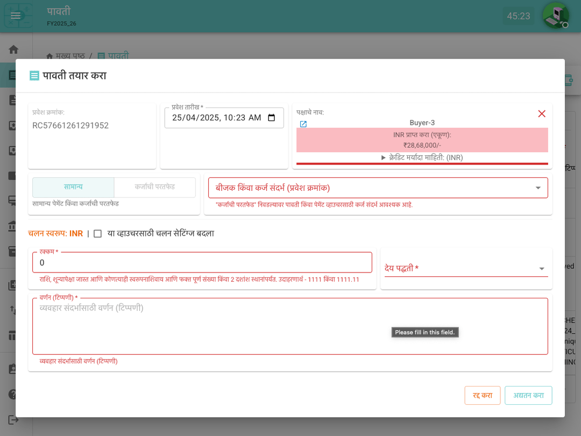Viewport: 581px width, 436px height.
Task: Switch to कर्जाची परतफेड toggle option
Action: [154, 187]
